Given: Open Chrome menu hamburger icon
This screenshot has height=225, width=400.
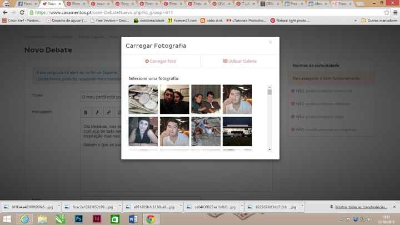Looking at the screenshot, I should [x=395, y=12].
